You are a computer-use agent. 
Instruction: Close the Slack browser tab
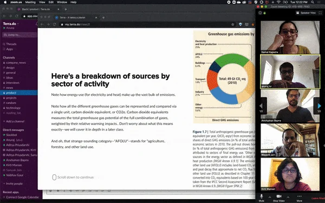[x=58, y=9]
